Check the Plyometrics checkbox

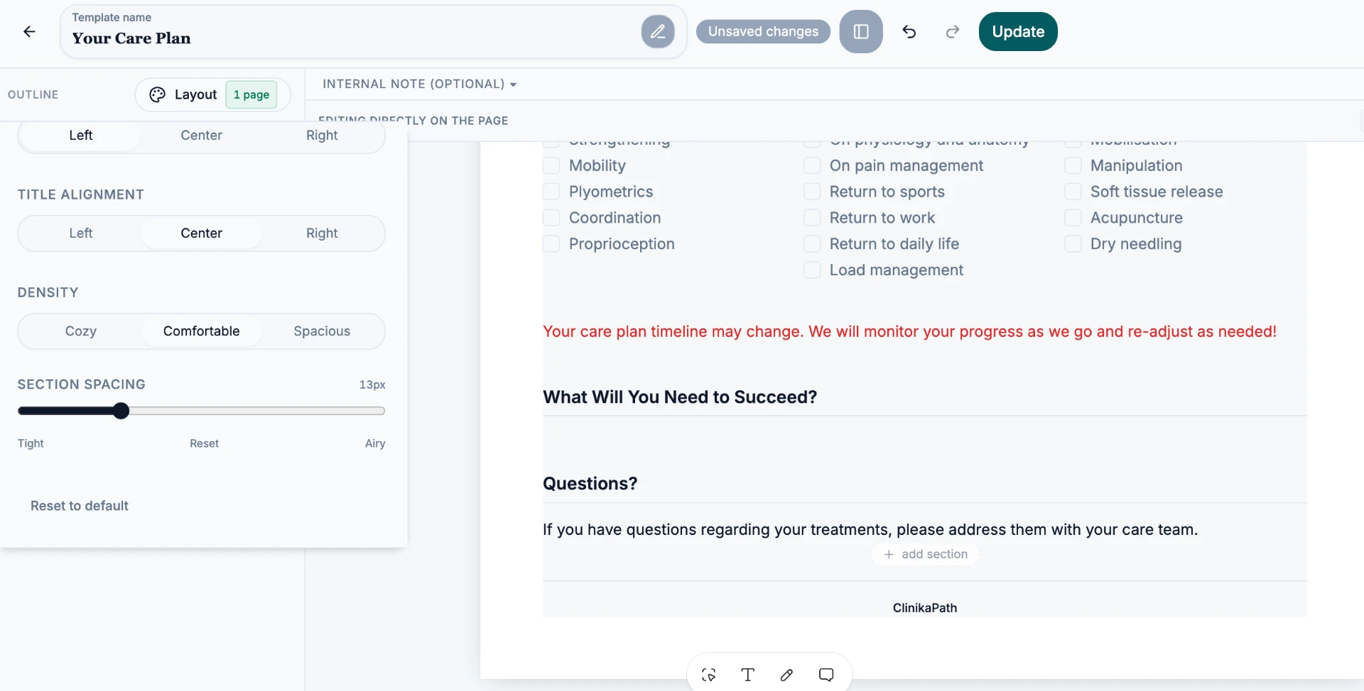point(551,192)
